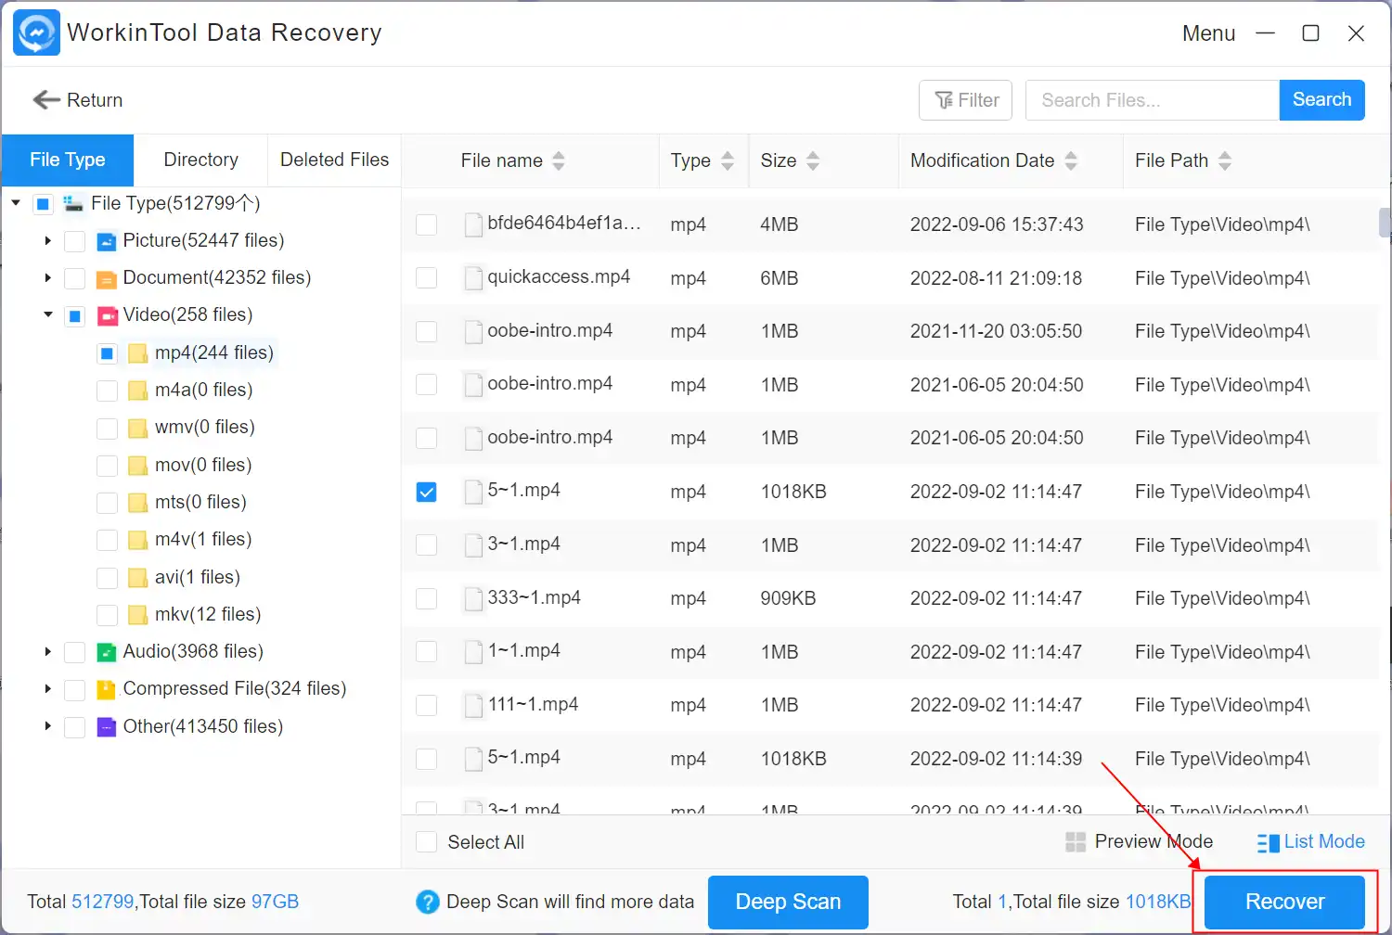The height and width of the screenshot is (935, 1392).
Task: Select the m4v(1 files) tree item
Action: pyautogui.click(x=203, y=540)
